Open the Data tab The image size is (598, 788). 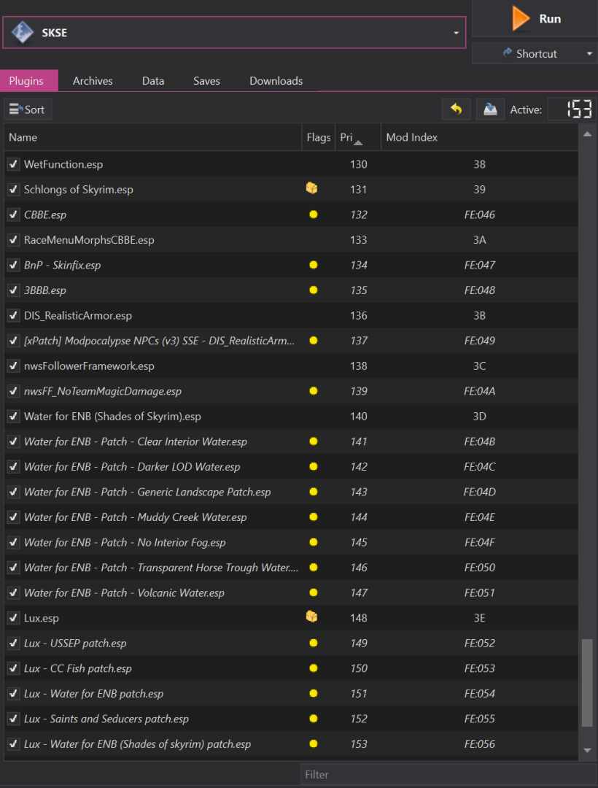[153, 81]
